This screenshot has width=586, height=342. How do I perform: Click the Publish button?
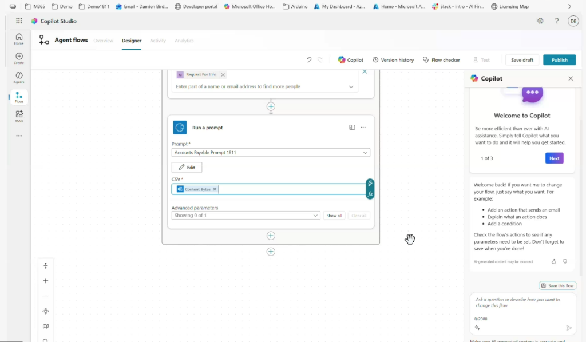(559, 59)
